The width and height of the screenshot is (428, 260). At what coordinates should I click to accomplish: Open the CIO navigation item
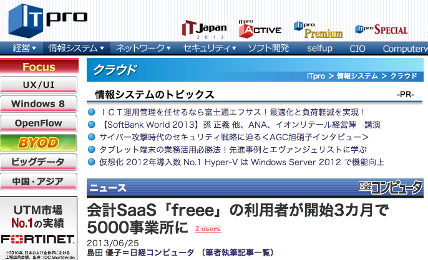point(357,48)
